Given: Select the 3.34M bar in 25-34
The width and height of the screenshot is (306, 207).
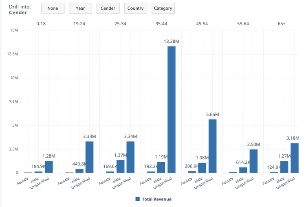Looking at the screenshot, I should [130, 157].
